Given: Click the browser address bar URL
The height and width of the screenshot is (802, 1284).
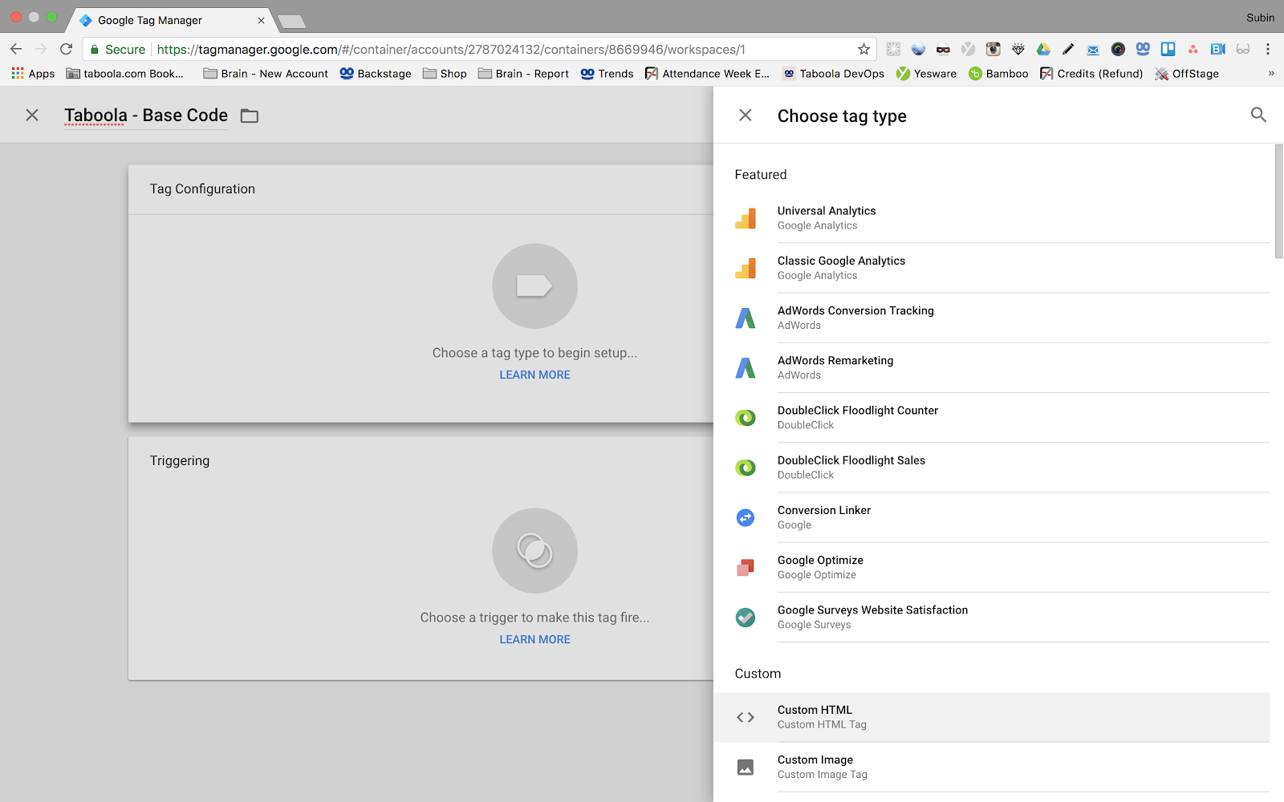Looking at the screenshot, I should (451, 49).
